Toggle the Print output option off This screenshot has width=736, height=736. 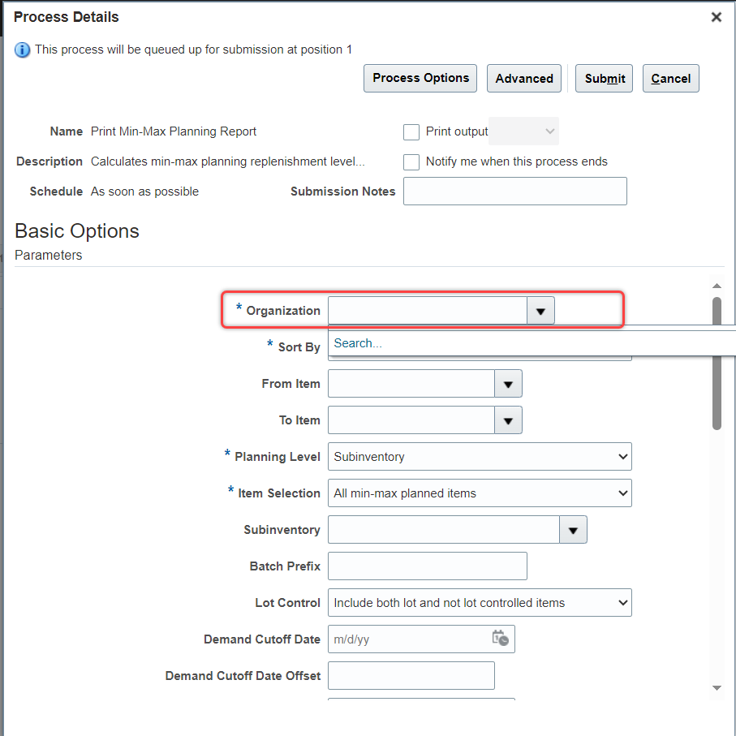click(411, 131)
